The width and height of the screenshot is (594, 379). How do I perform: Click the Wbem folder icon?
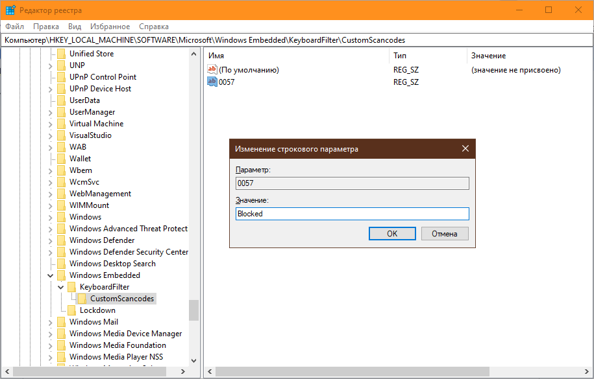(61, 170)
